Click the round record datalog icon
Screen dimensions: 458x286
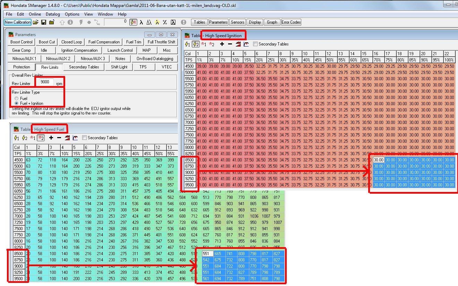coord(89,22)
